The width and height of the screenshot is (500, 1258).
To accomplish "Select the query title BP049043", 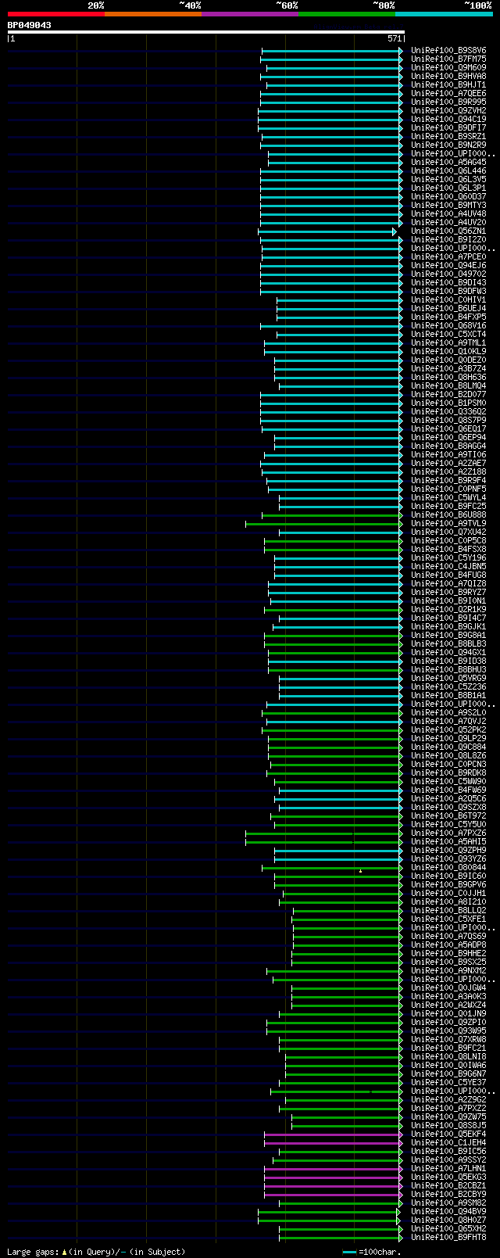I will 30,25.
